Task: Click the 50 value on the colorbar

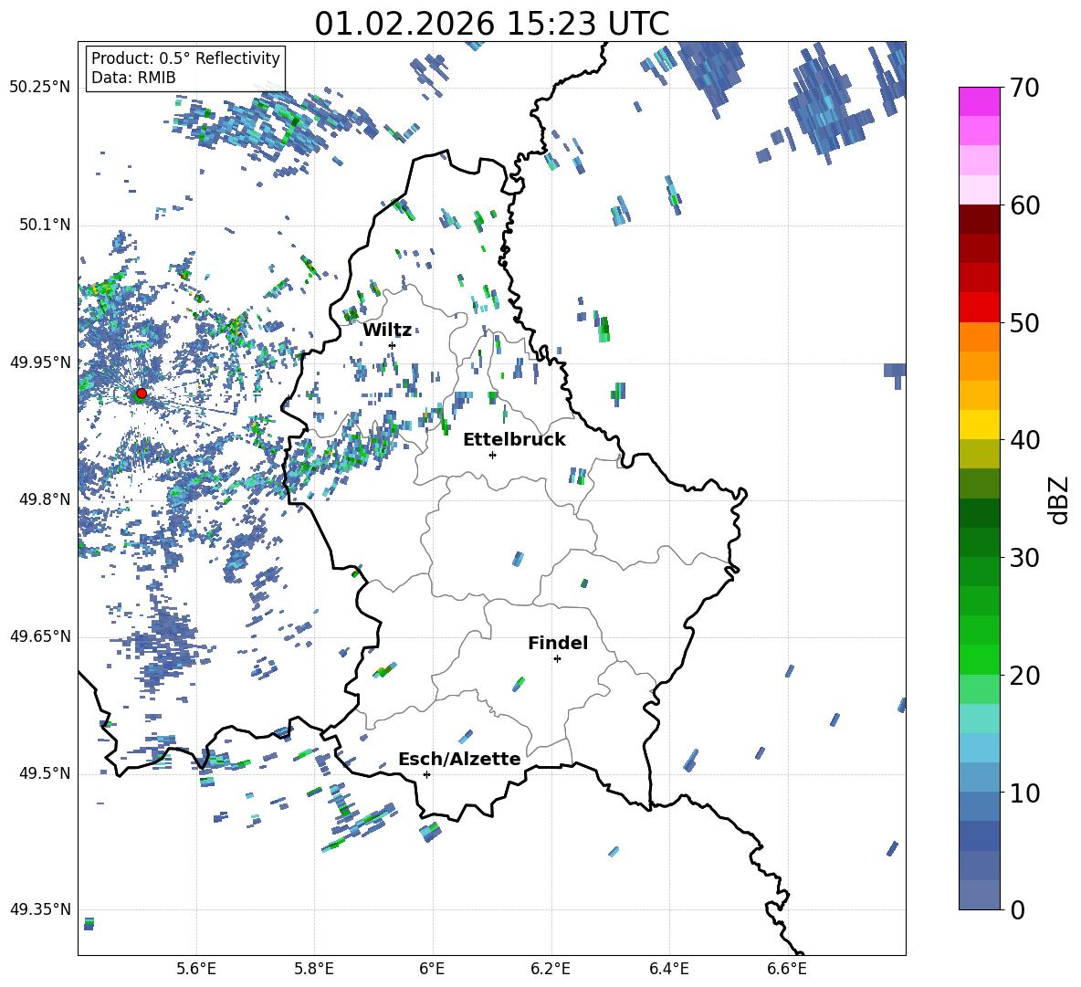Action: pyautogui.click(x=1024, y=323)
